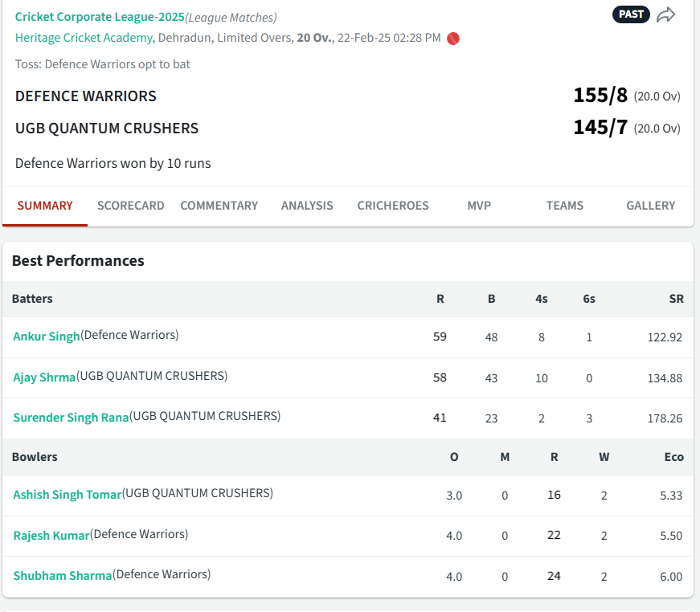Click the Defence Warriors team name
This screenshot has height=612, width=700.
pyautogui.click(x=86, y=96)
